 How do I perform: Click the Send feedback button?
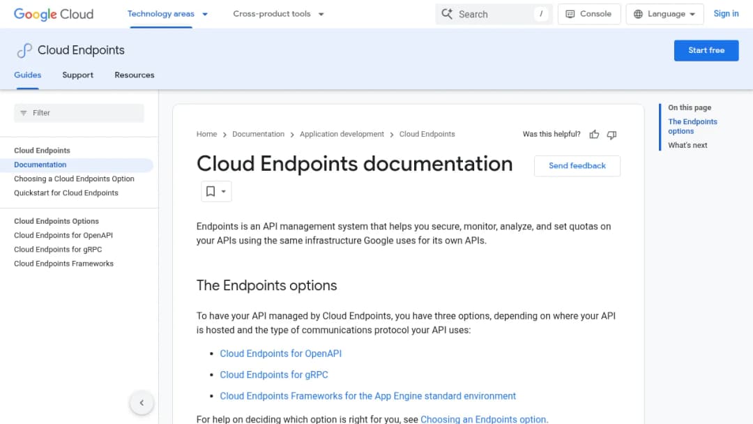[577, 166]
